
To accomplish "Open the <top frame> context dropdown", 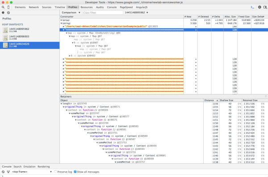I will click(32, 172).
